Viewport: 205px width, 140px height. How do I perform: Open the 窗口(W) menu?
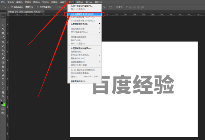[x=89, y=2]
